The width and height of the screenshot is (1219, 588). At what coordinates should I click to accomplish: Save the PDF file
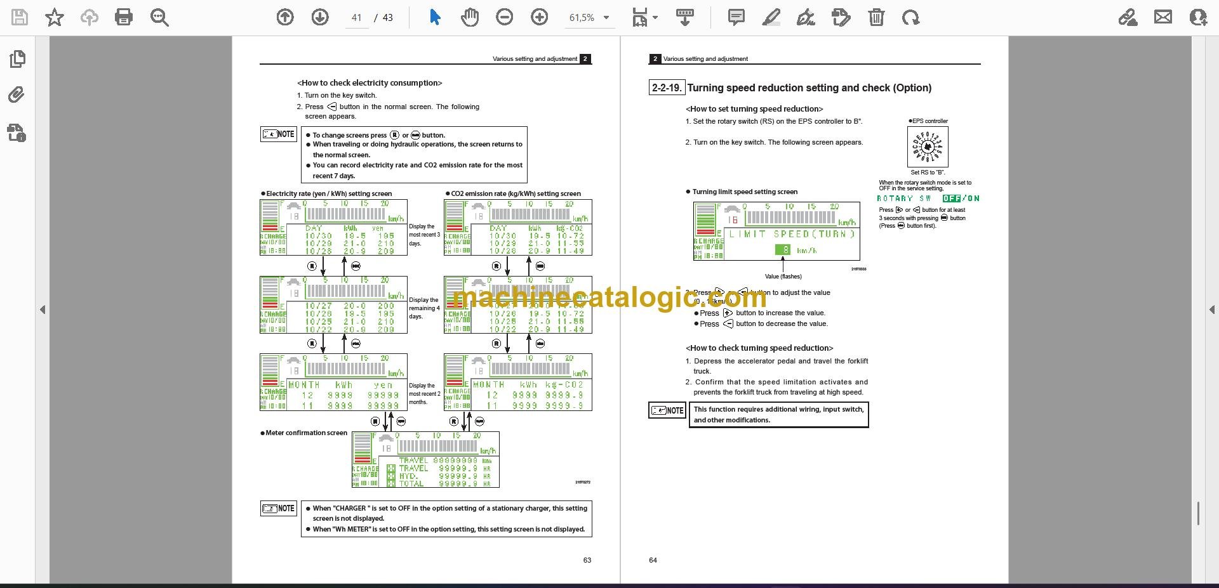coord(20,17)
